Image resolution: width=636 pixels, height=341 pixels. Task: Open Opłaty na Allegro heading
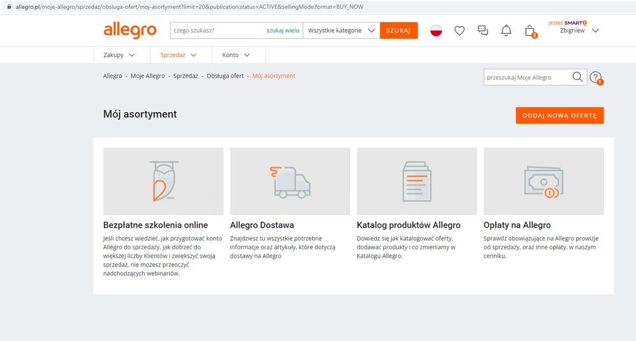coord(517,225)
